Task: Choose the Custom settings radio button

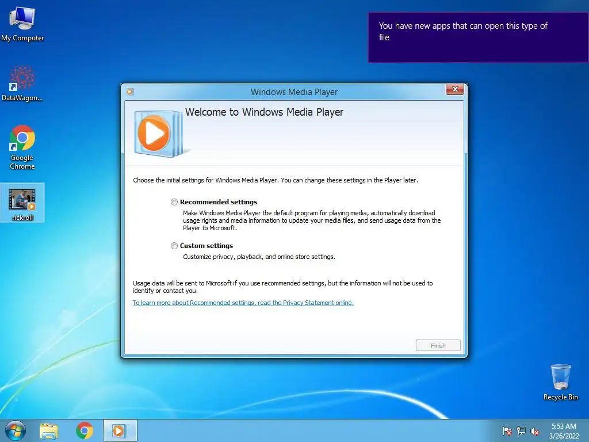Action: [174, 246]
